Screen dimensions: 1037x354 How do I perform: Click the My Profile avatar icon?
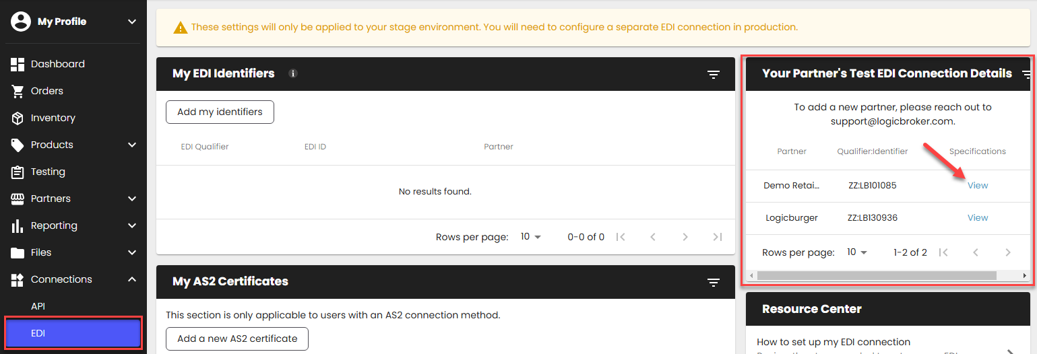coord(21,22)
